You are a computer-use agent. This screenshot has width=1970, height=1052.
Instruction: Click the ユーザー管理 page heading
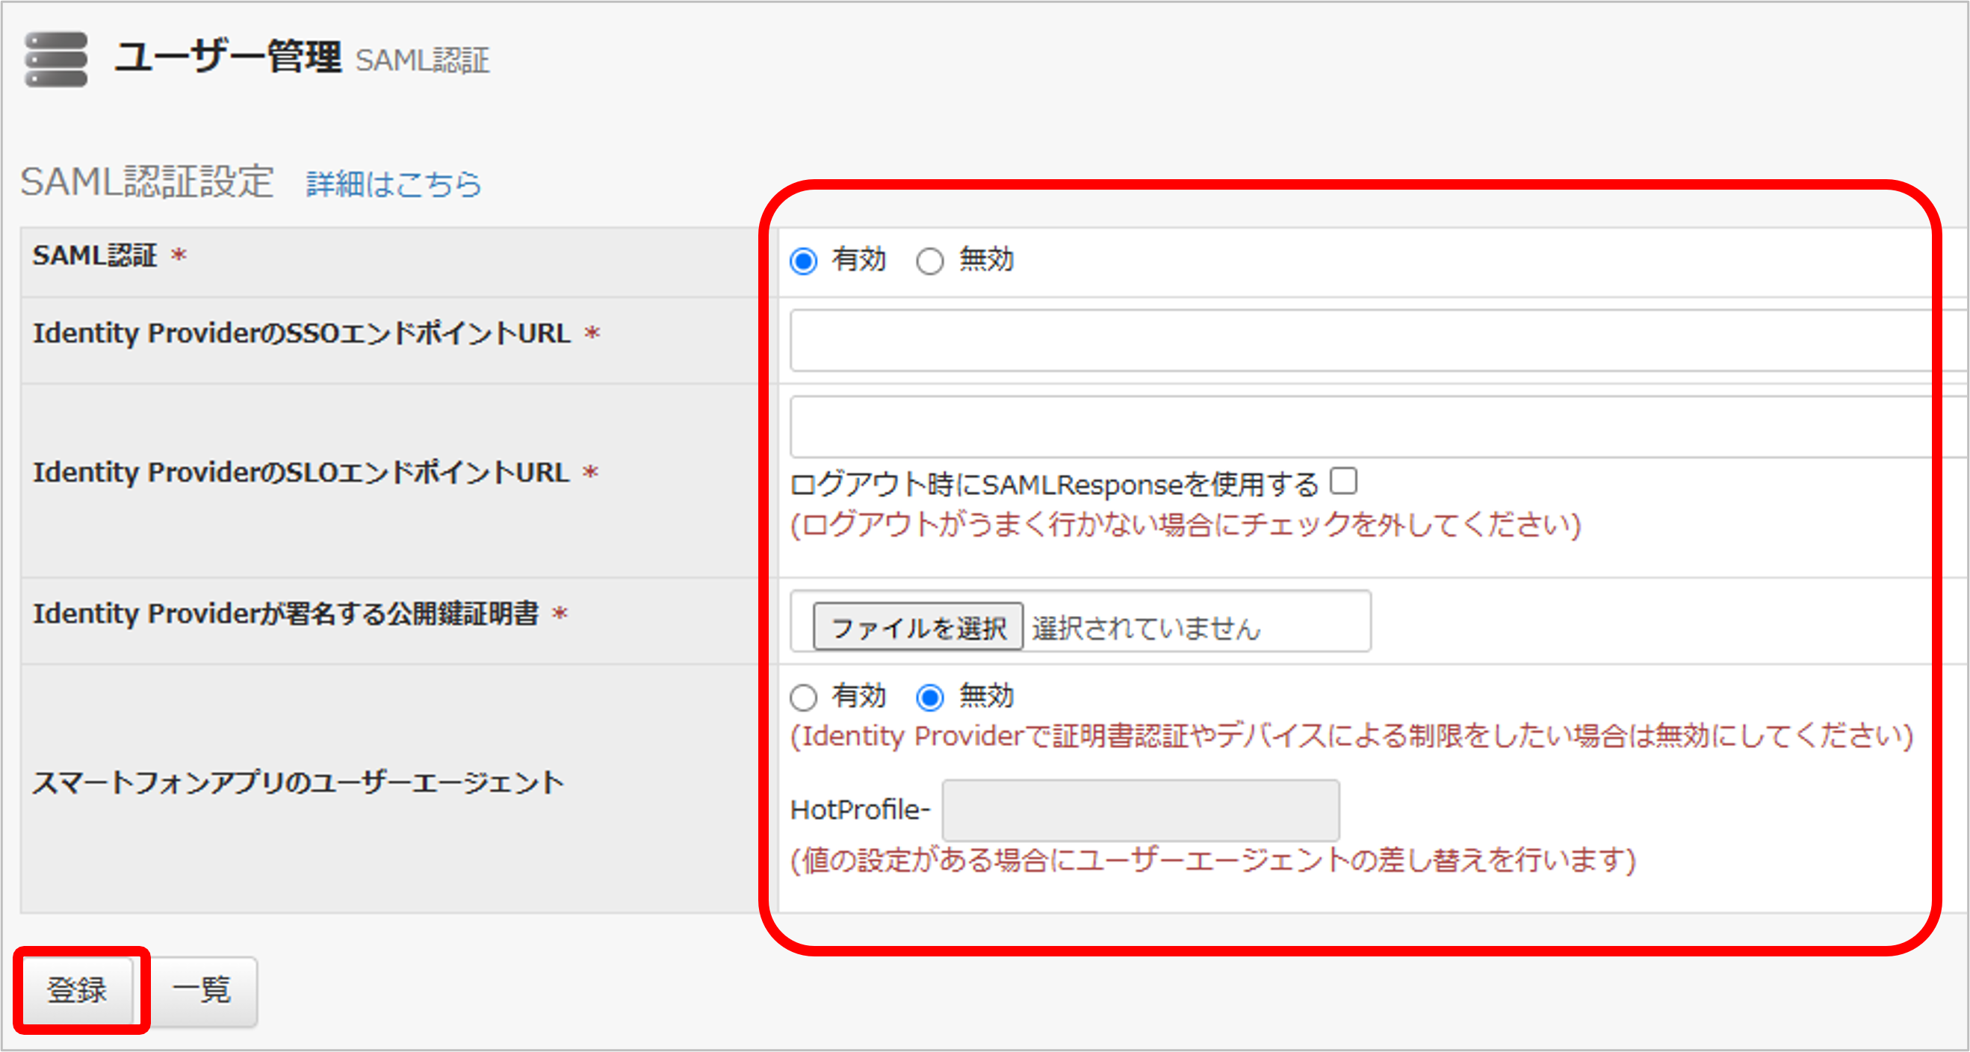pyautogui.click(x=228, y=57)
